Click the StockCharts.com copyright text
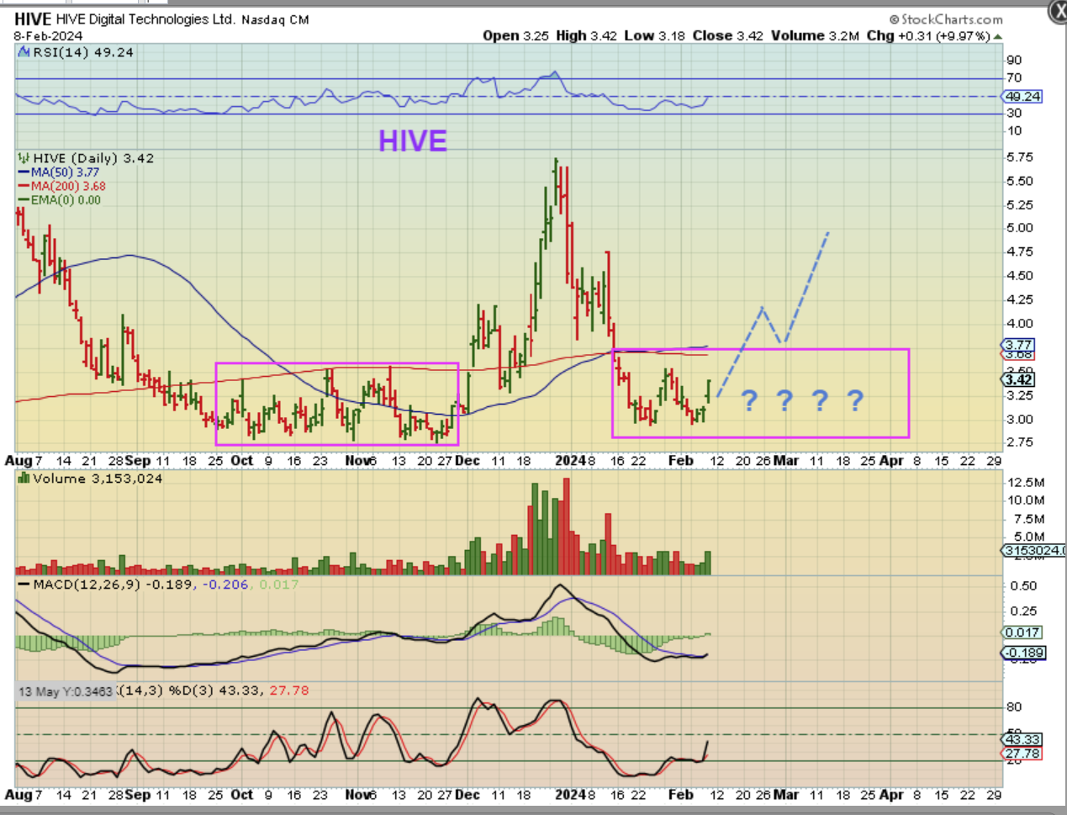The height and width of the screenshot is (815, 1067). tap(946, 19)
